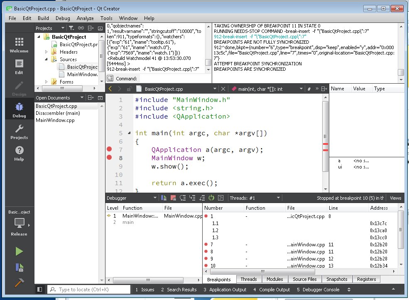Toggle breakpoint 9 in breakpoints list

pos(206,258)
